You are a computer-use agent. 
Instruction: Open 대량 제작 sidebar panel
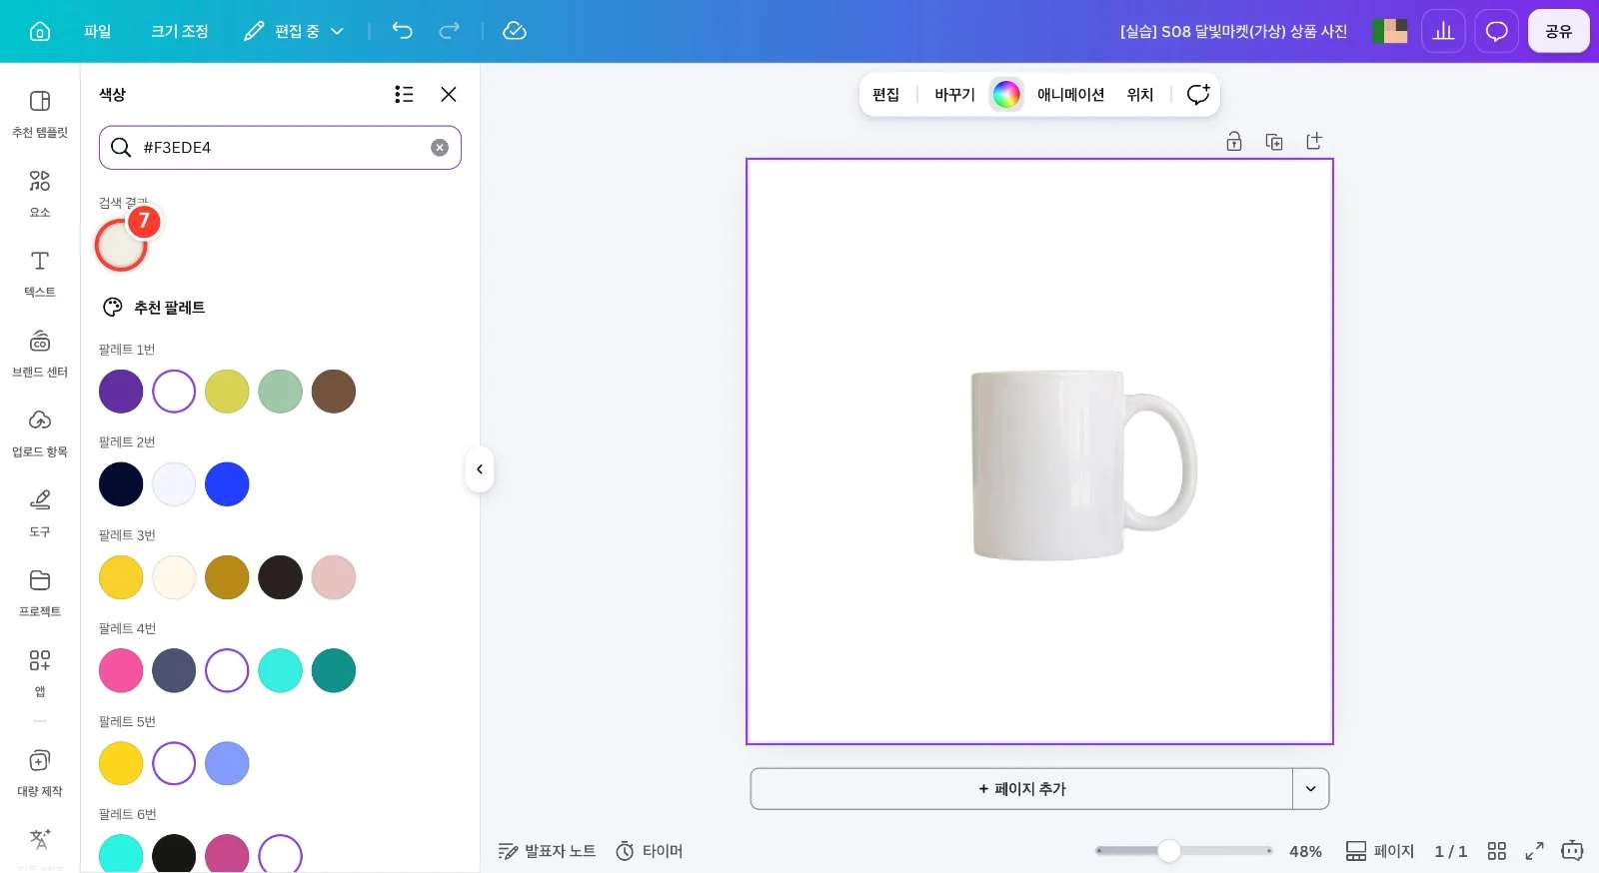pyautogui.click(x=40, y=773)
